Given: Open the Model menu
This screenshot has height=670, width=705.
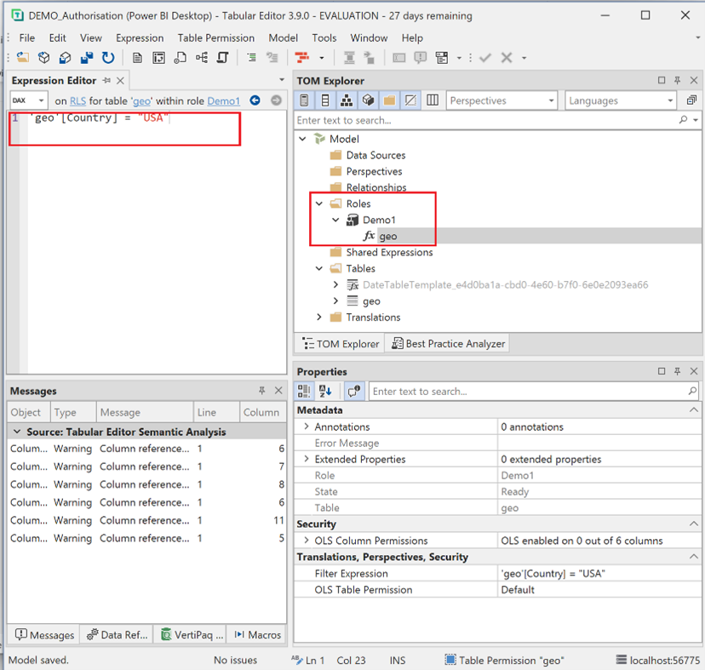Looking at the screenshot, I should tap(284, 37).
